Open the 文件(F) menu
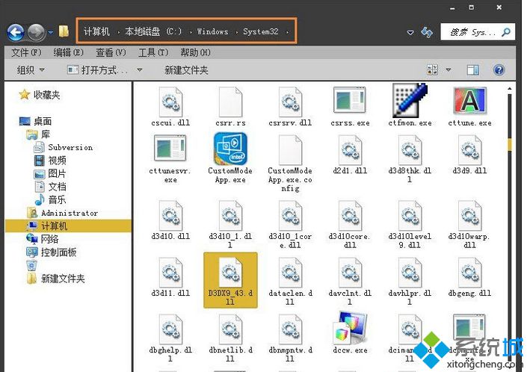This screenshot has width=527, height=372. pyautogui.click(x=26, y=52)
